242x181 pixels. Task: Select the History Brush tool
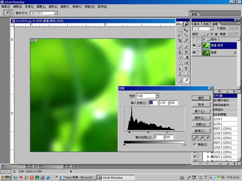pos(186,52)
